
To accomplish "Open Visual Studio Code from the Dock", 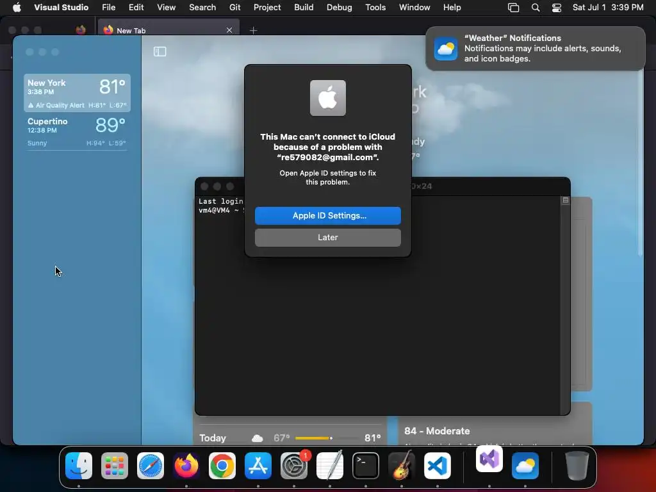I will pyautogui.click(x=438, y=466).
